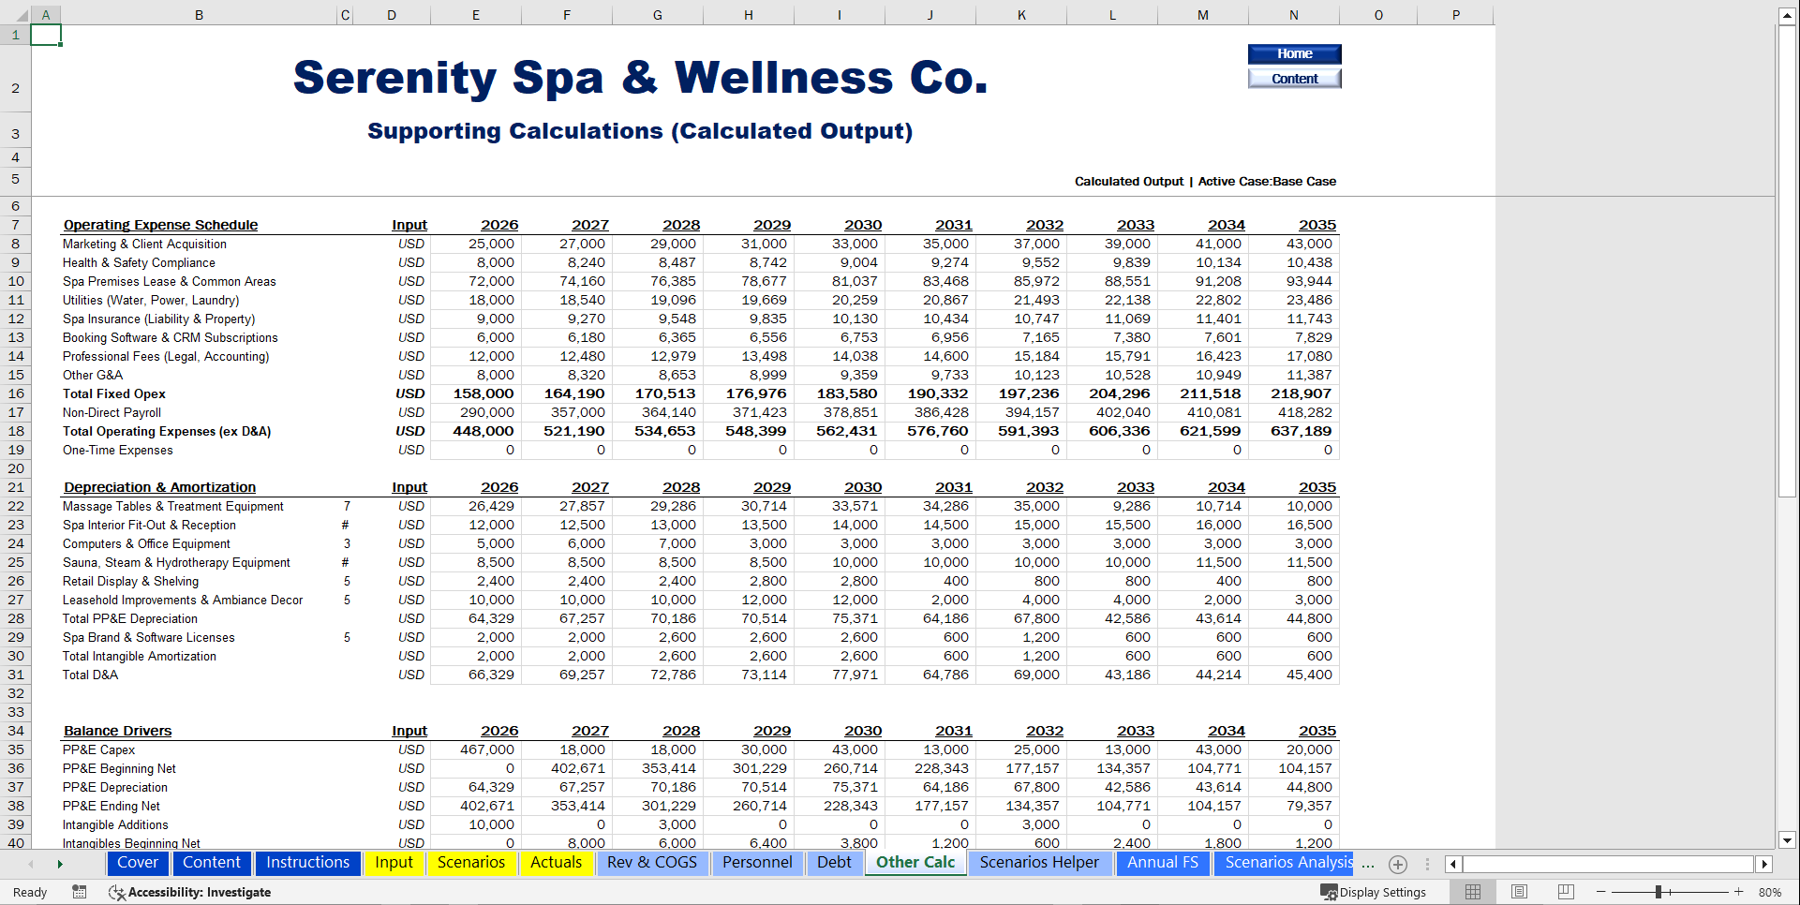Open Page Layout view from the status bar
This screenshot has width=1800, height=905.
point(1518,892)
